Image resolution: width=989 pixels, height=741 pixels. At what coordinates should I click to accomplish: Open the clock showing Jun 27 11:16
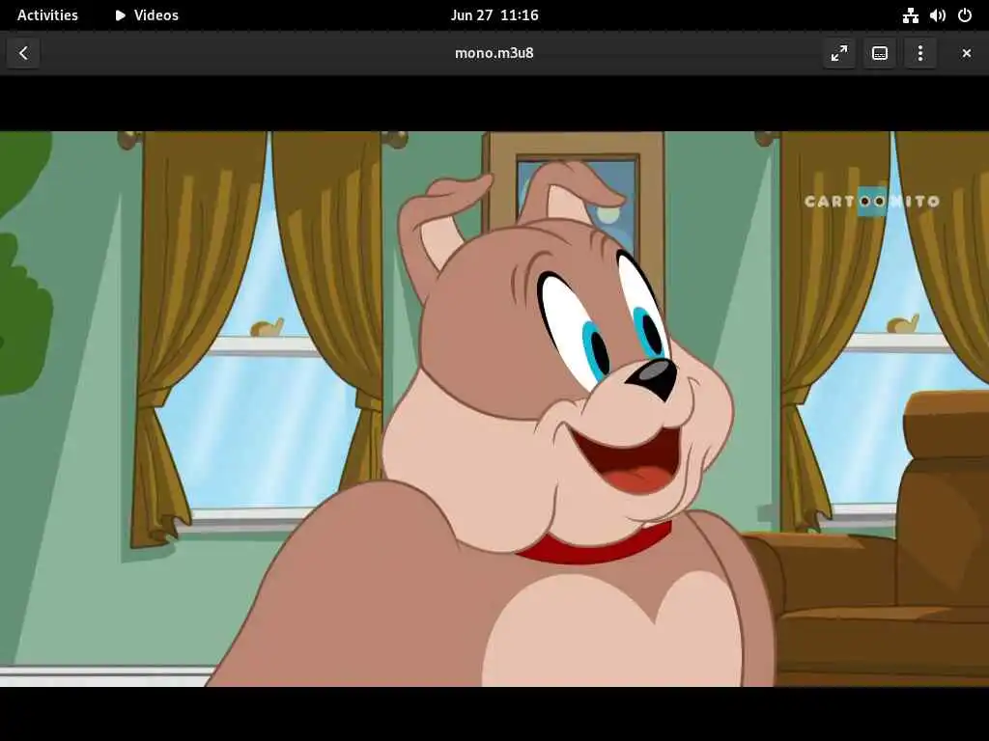[494, 15]
